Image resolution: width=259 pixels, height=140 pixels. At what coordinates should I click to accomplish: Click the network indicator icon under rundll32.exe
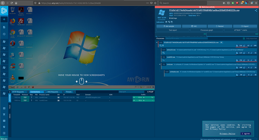tap(164, 60)
